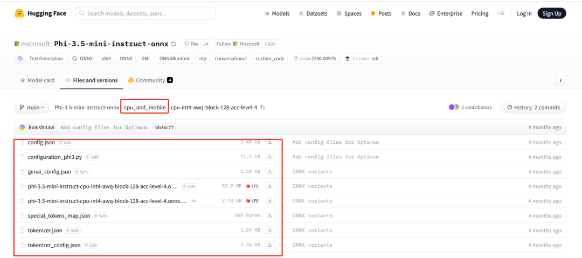Open the arxiv:2306.00978 tag
Viewport: 582px width, 258px height.
pos(314,59)
